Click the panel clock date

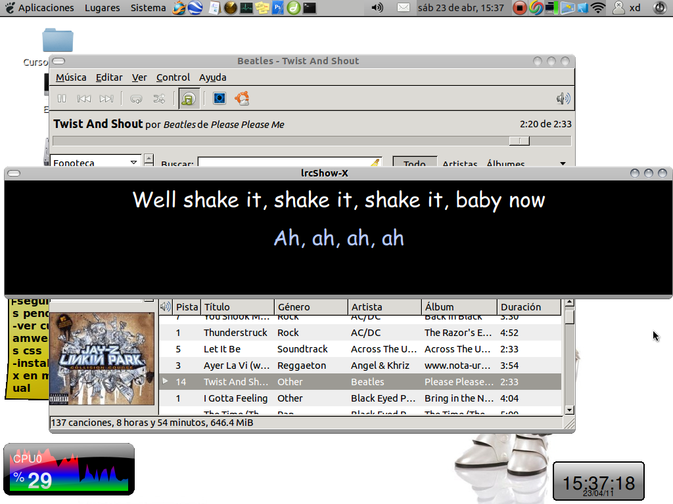click(461, 8)
